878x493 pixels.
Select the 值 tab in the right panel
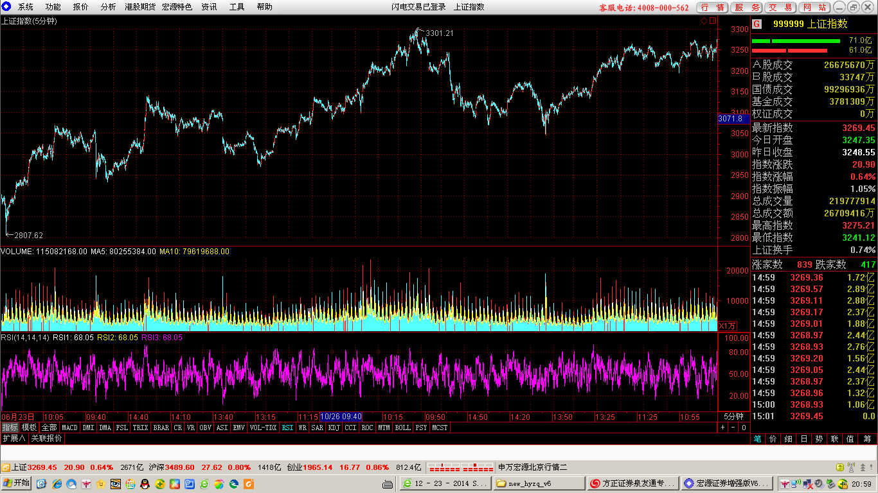point(850,439)
